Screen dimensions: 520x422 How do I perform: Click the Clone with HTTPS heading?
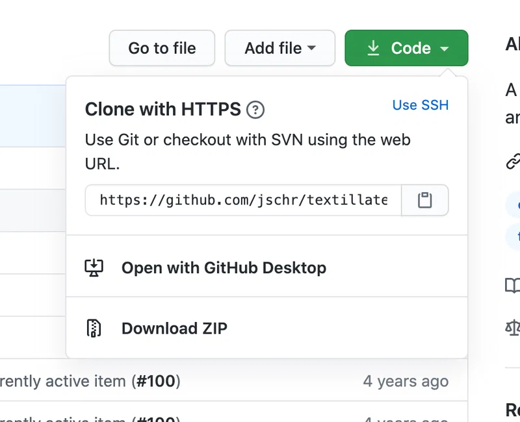point(163,109)
